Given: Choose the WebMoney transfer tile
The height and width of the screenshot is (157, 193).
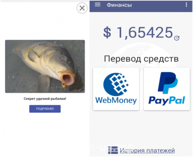Looking at the screenshot, I should coord(116,89).
